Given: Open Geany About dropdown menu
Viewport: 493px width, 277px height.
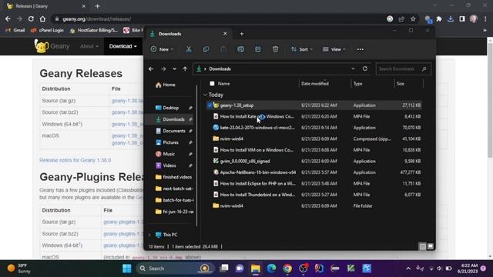Looking at the screenshot, I should click(89, 46).
